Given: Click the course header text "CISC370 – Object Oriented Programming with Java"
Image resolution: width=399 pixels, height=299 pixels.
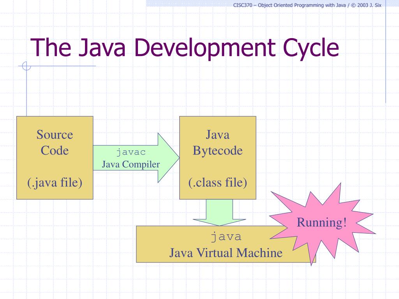Looking at the screenshot, I should pyautogui.click(x=290, y=5).
